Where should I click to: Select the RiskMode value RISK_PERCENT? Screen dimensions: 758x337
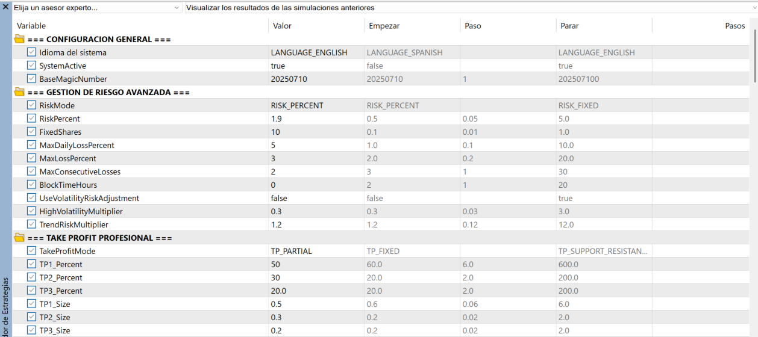point(297,106)
